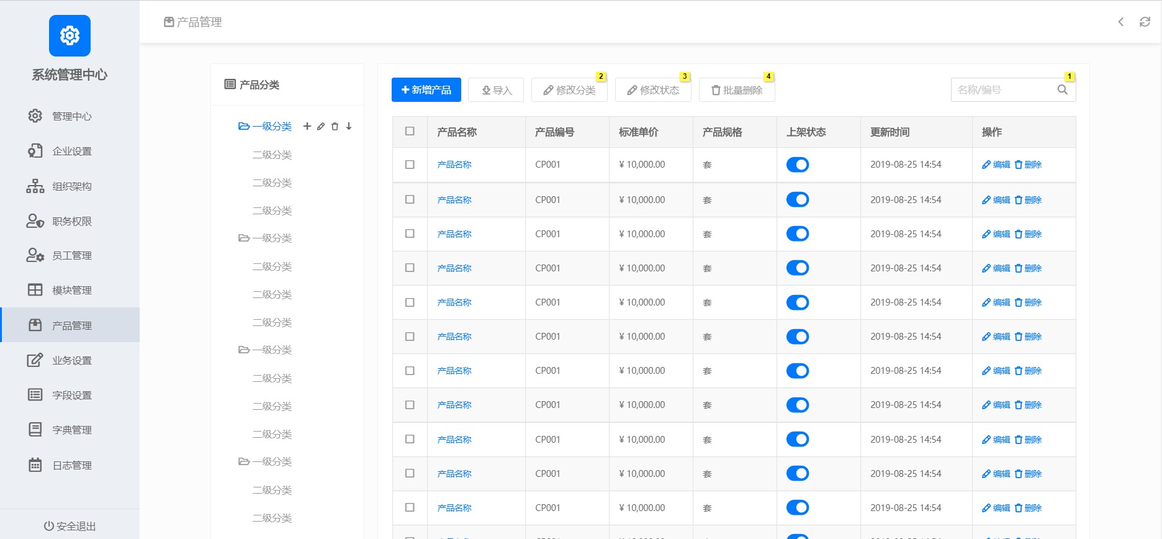
Task: Open 日志管理 in the sidebar
Action: (70, 465)
